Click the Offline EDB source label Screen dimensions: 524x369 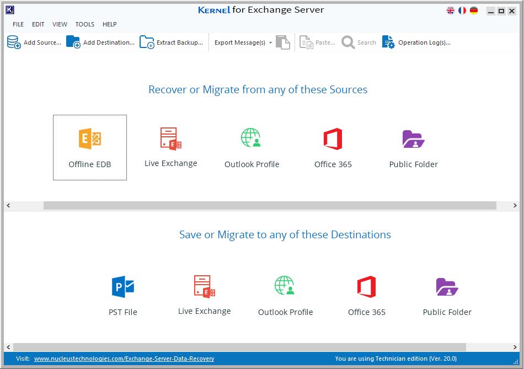click(x=90, y=164)
